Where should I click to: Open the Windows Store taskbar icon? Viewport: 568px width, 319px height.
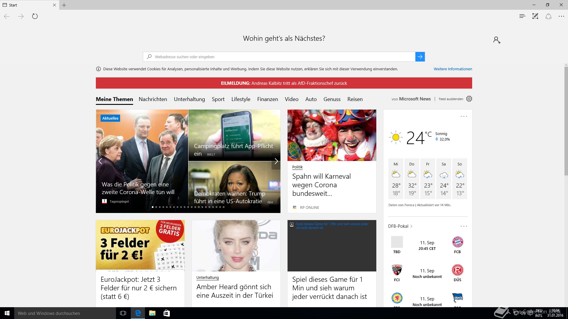[x=167, y=313]
